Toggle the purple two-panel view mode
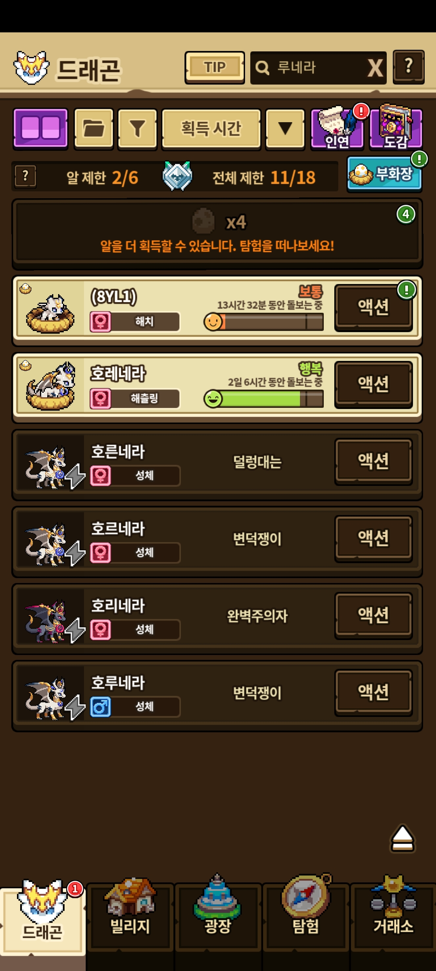Viewport: 436px width, 971px height. (x=40, y=129)
